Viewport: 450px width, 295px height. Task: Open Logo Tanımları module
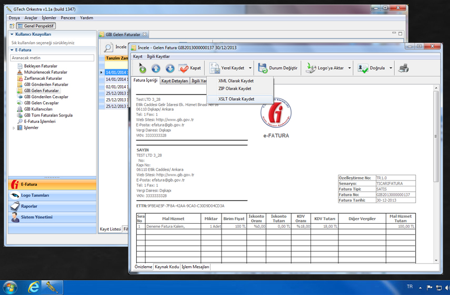coord(52,195)
